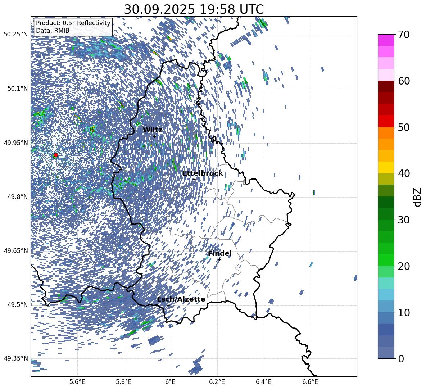The width and height of the screenshot is (426, 389).
Task: Click the 6.4°E longitude tick label
Action: (x=263, y=382)
